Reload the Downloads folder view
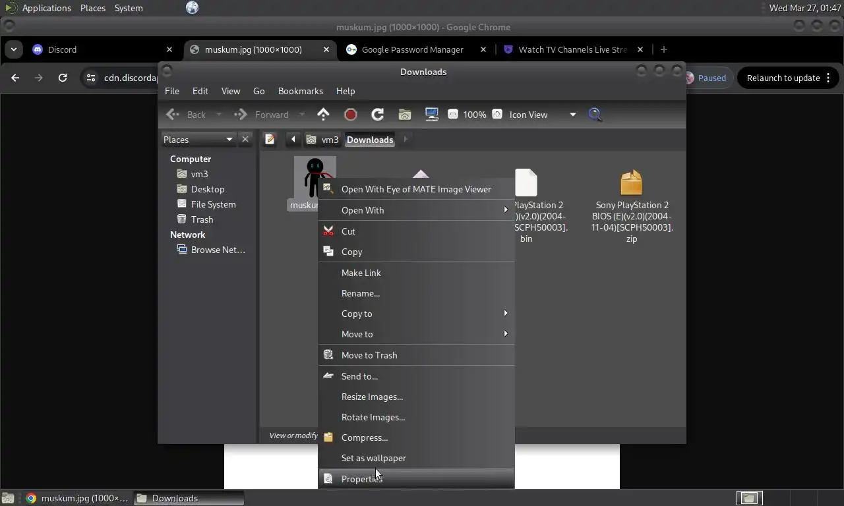 coord(378,115)
